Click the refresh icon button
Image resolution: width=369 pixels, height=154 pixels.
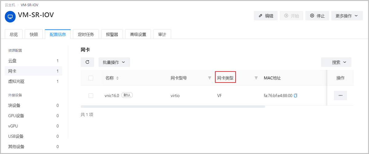(x=87, y=62)
